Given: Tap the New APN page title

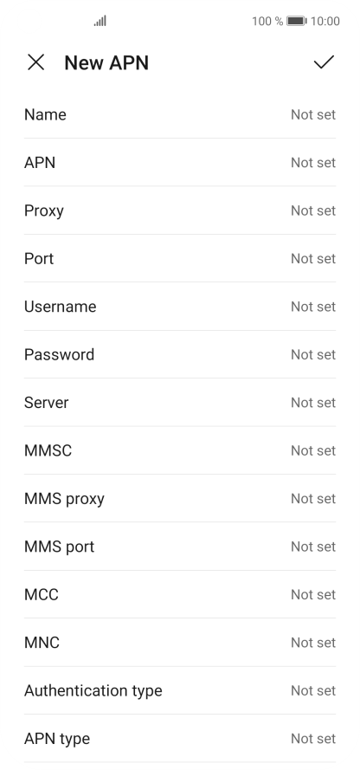Looking at the screenshot, I should pos(106,63).
